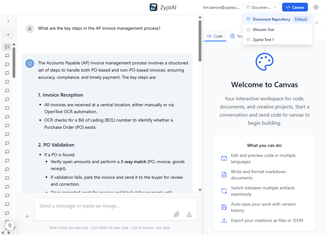Open the highlighted chat in the sidebar
Screen dimensions: 326x235
[x=7, y=47]
